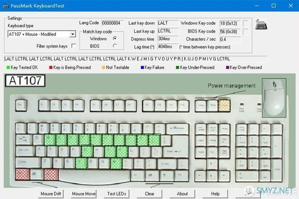Click the F1 function key

[44, 105]
